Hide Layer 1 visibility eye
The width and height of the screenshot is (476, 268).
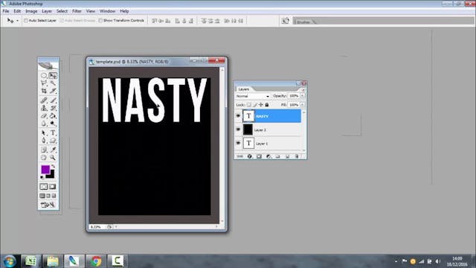238,143
